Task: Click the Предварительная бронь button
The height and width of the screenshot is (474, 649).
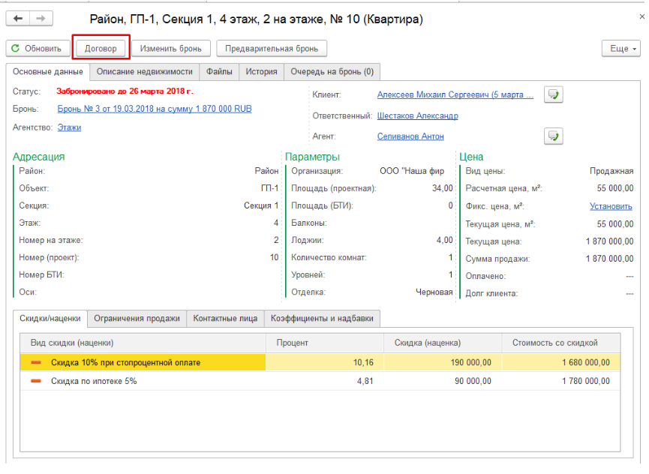Action: [272, 48]
